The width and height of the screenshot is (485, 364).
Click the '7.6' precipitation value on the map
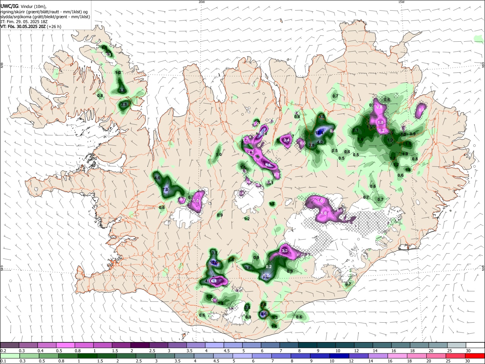point(266,277)
